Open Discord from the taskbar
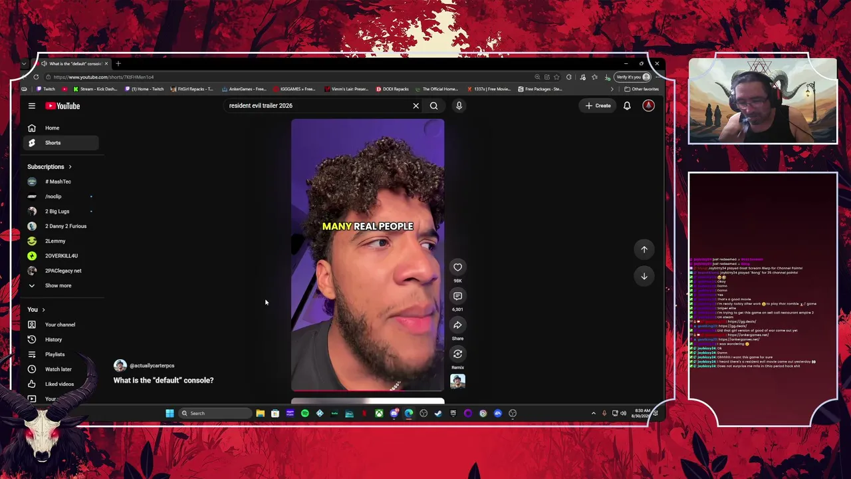The width and height of the screenshot is (851, 479). (x=394, y=413)
